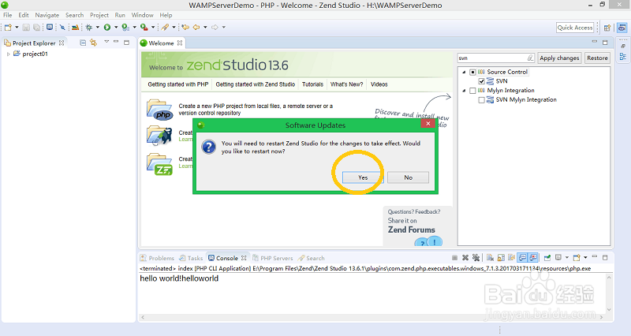The width and height of the screenshot is (631, 336).
Task: Toggle Scroll Lock in Console toolbar
Action: tap(501, 258)
